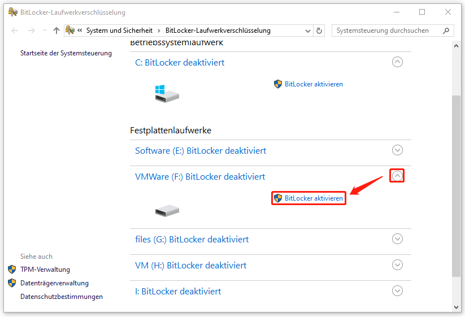Click VM (H:) BitLocker deaktiviert heading

190,266
